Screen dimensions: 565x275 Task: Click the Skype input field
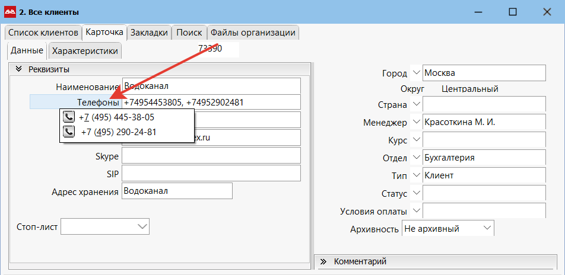pyautogui.click(x=211, y=156)
